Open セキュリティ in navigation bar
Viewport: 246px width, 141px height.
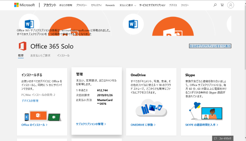[x=96, y=5]
